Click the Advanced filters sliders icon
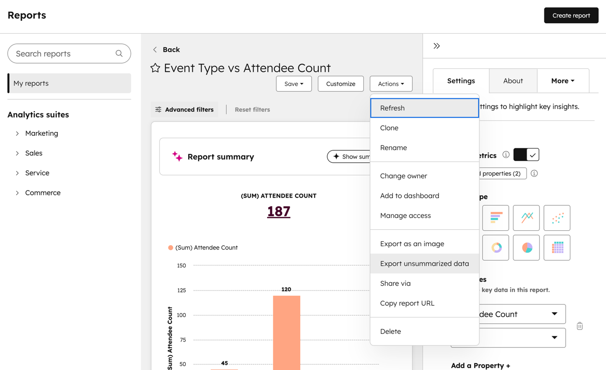Image resolution: width=606 pixels, height=370 pixels. [158, 109]
